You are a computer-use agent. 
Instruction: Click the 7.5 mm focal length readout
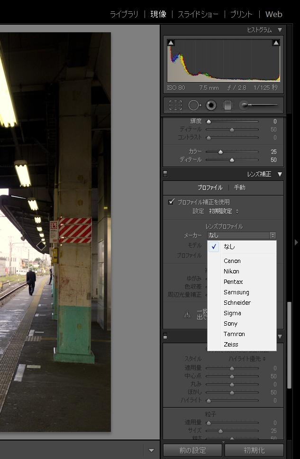coord(209,87)
